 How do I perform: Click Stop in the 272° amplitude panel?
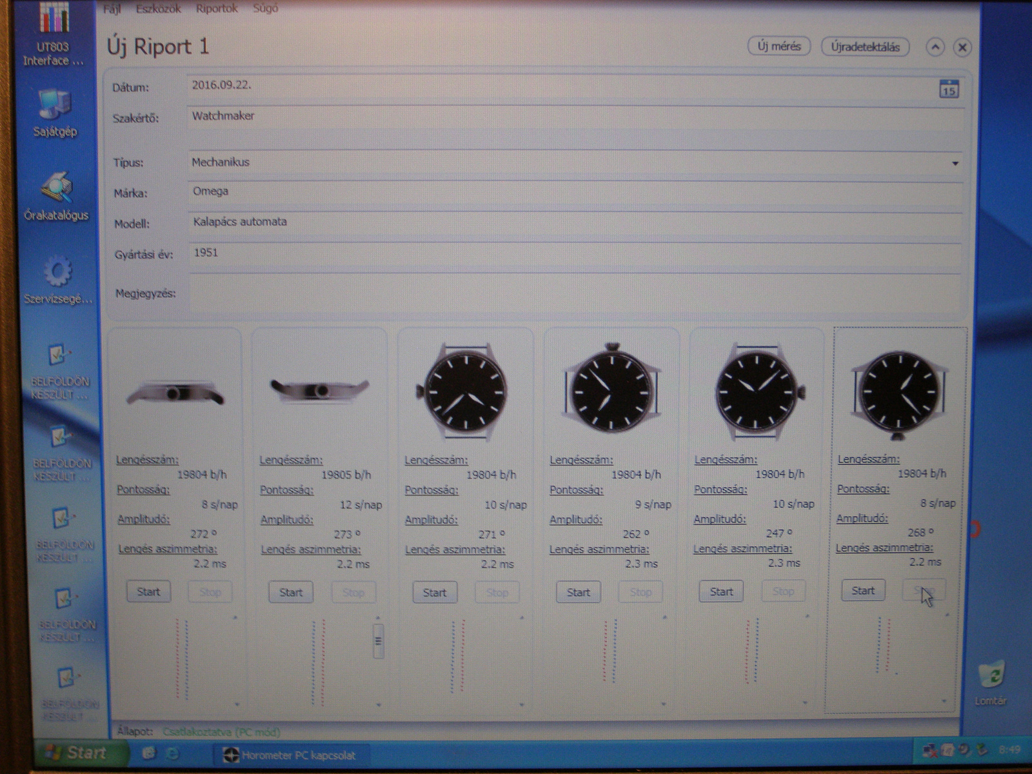pyautogui.click(x=210, y=592)
